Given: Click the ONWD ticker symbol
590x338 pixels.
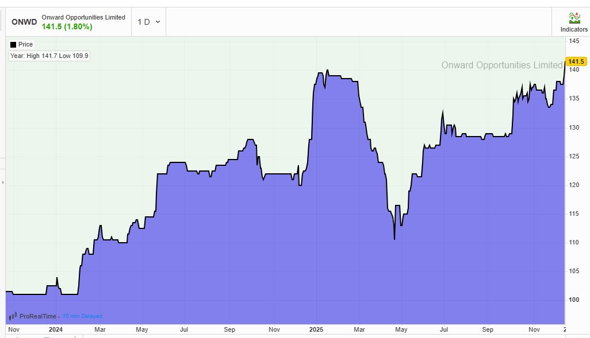Looking at the screenshot, I should coord(24,22).
